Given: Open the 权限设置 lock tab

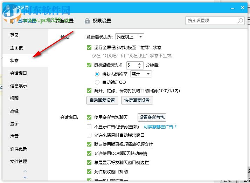Looking at the screenshot, I should pyautogui.click(x=98, y=21).
